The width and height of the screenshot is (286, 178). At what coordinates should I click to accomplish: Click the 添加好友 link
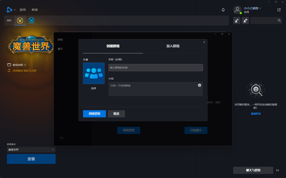point(256,113)
